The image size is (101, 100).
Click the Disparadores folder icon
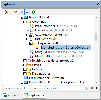point(29,74)
